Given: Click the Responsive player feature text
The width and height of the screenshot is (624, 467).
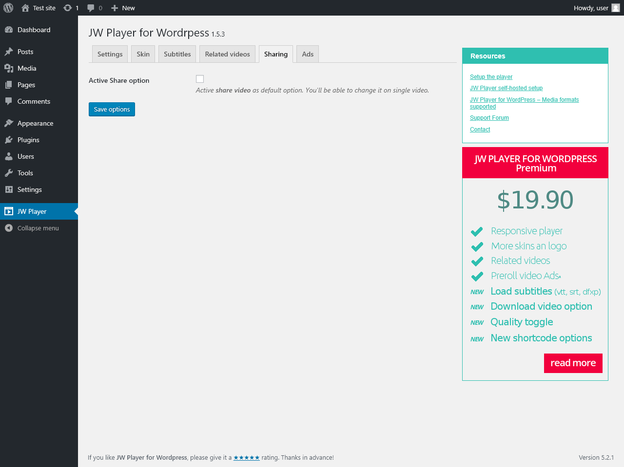Looking at the screenshot, I should point(527,231).
